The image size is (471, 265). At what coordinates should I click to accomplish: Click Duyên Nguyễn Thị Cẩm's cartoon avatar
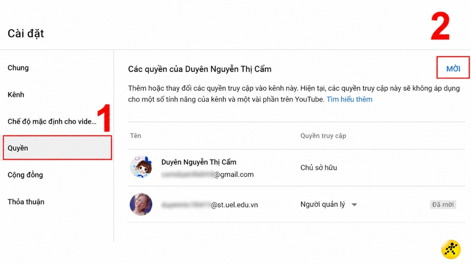click(141, 166)
